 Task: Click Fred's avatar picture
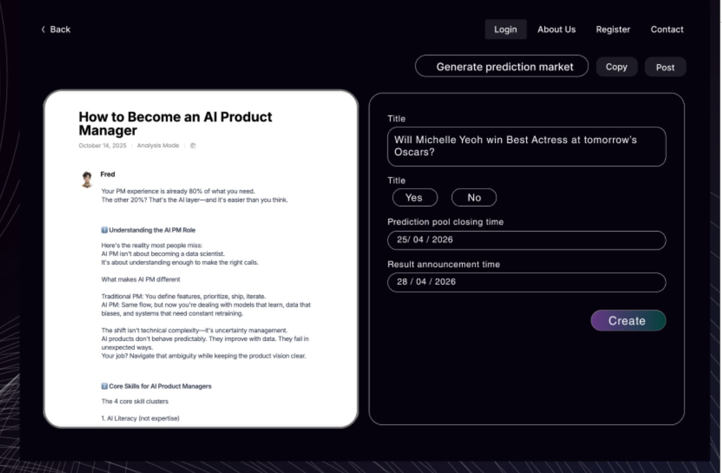click(x=87, y=179)
